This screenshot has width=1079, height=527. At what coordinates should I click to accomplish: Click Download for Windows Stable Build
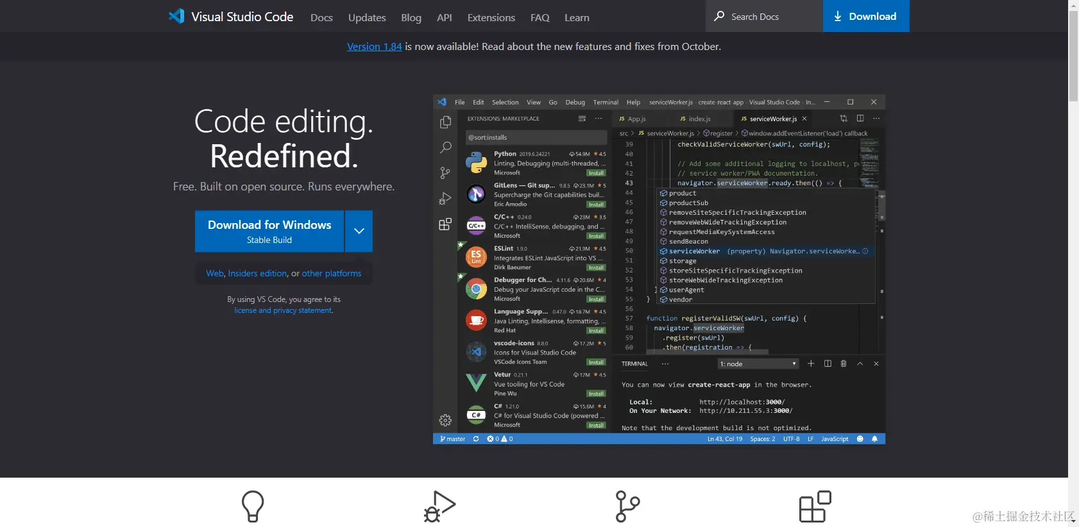(x=269, y=231)
